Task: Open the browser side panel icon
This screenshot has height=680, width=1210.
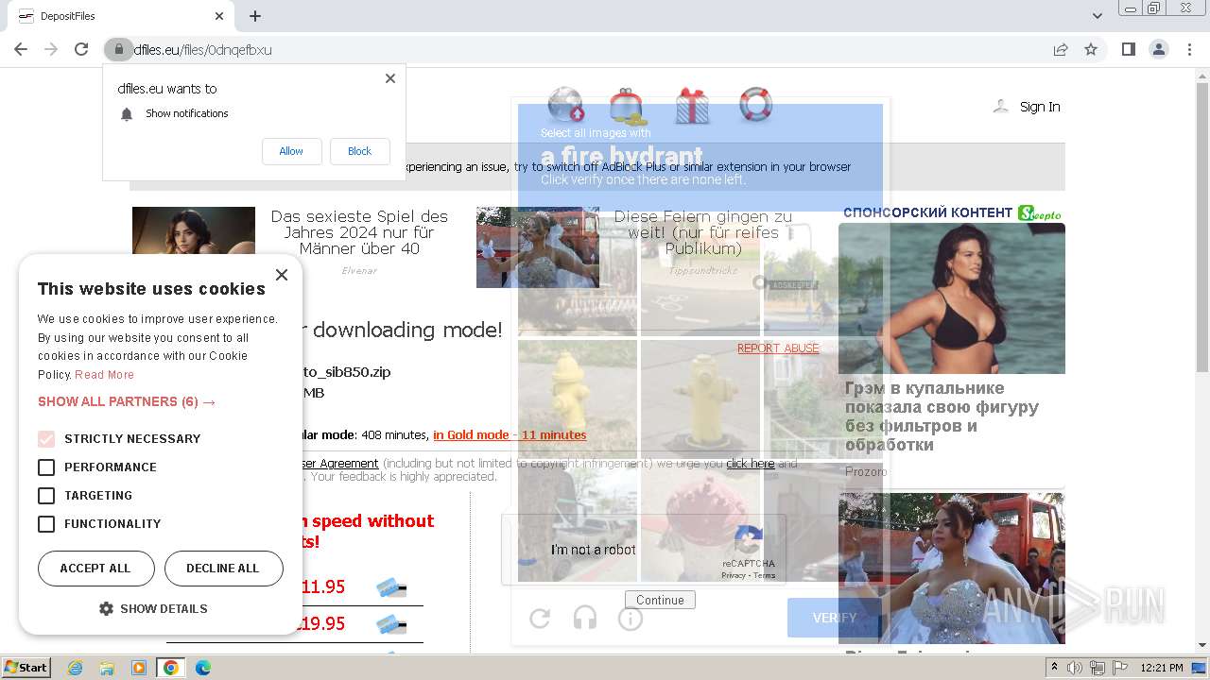Action: coord(1128,49)
